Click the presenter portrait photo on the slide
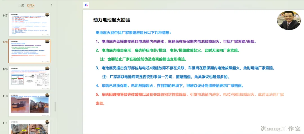Image resolution: width=304 pixels, height=134 pixels. (289, 20)
